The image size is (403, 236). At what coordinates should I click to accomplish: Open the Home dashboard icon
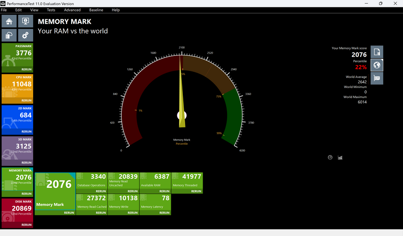click(9, 21)
